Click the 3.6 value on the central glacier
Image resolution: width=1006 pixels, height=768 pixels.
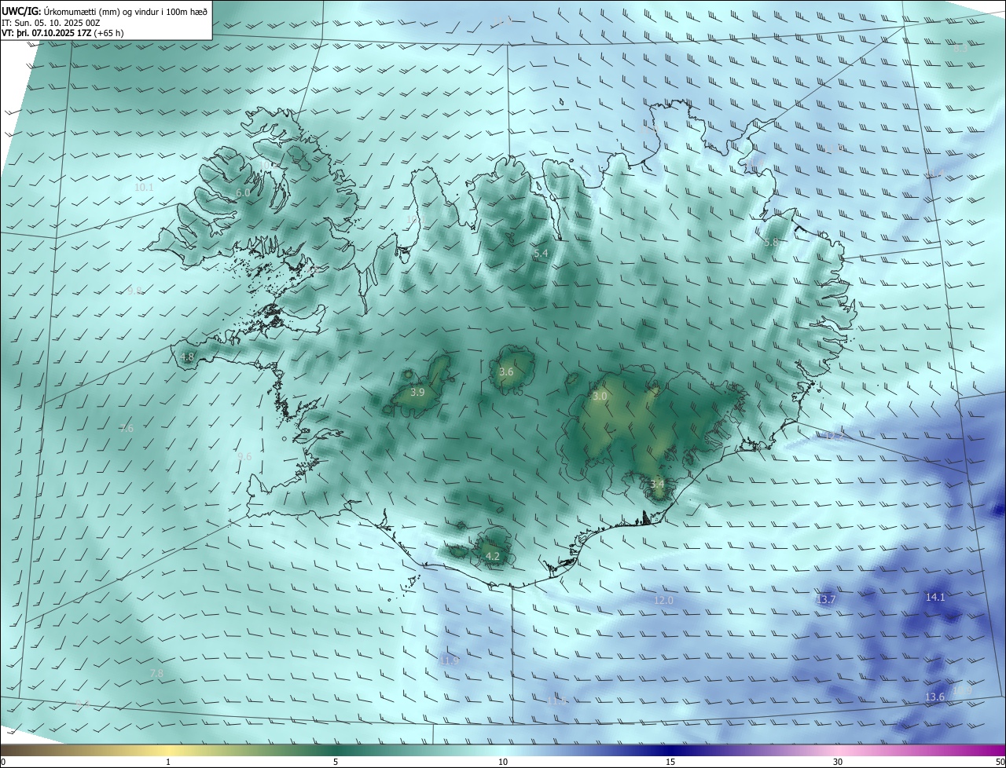pos(506,372)
